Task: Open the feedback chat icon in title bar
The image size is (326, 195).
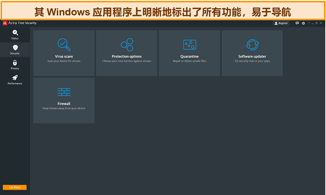Action: click(297, 23)
